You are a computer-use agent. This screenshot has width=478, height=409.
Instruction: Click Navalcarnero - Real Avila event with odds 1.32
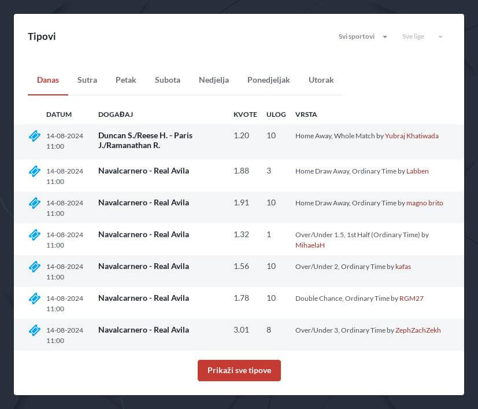click(x=143, y=234)
